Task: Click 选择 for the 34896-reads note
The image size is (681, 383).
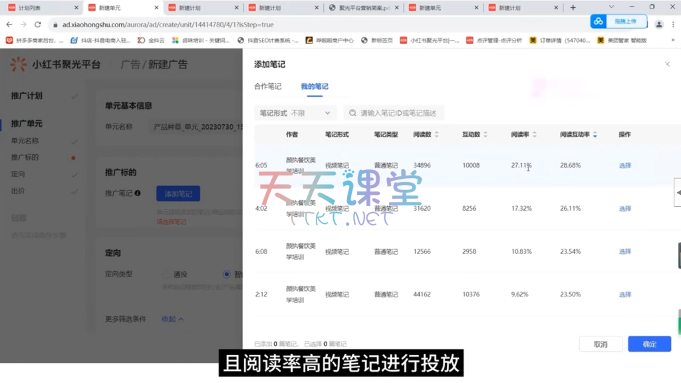Action: (x=624, y=166)
